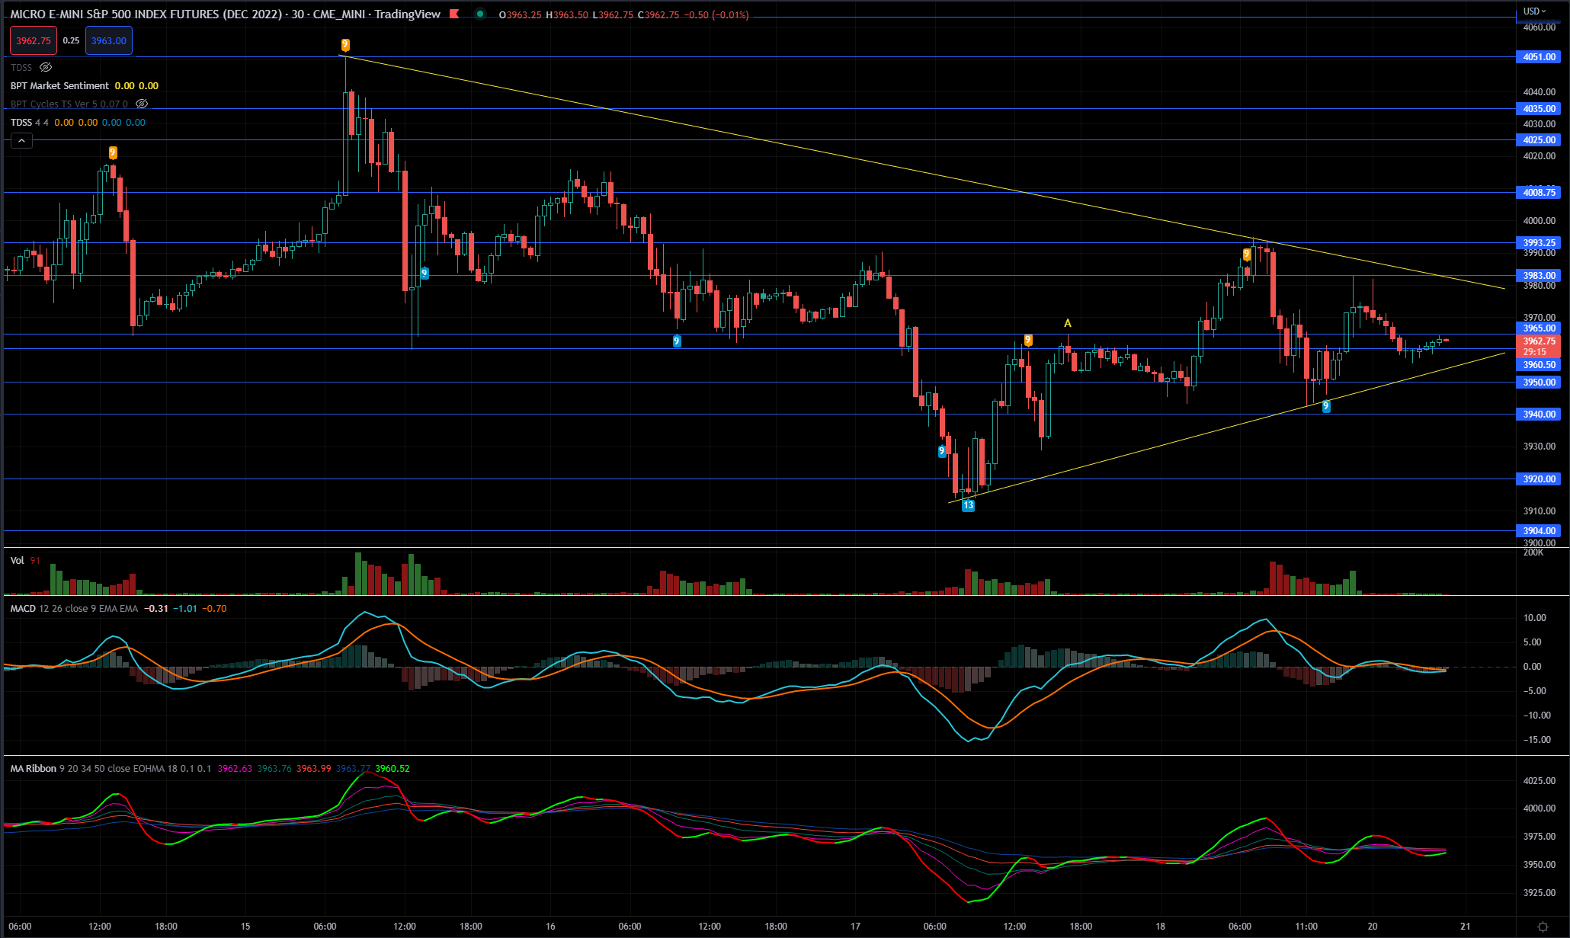Click the red sell price 3962.75 button
Image resolution: width=1570 pixels, height=938 pixels.
click(x=33, y=41)
